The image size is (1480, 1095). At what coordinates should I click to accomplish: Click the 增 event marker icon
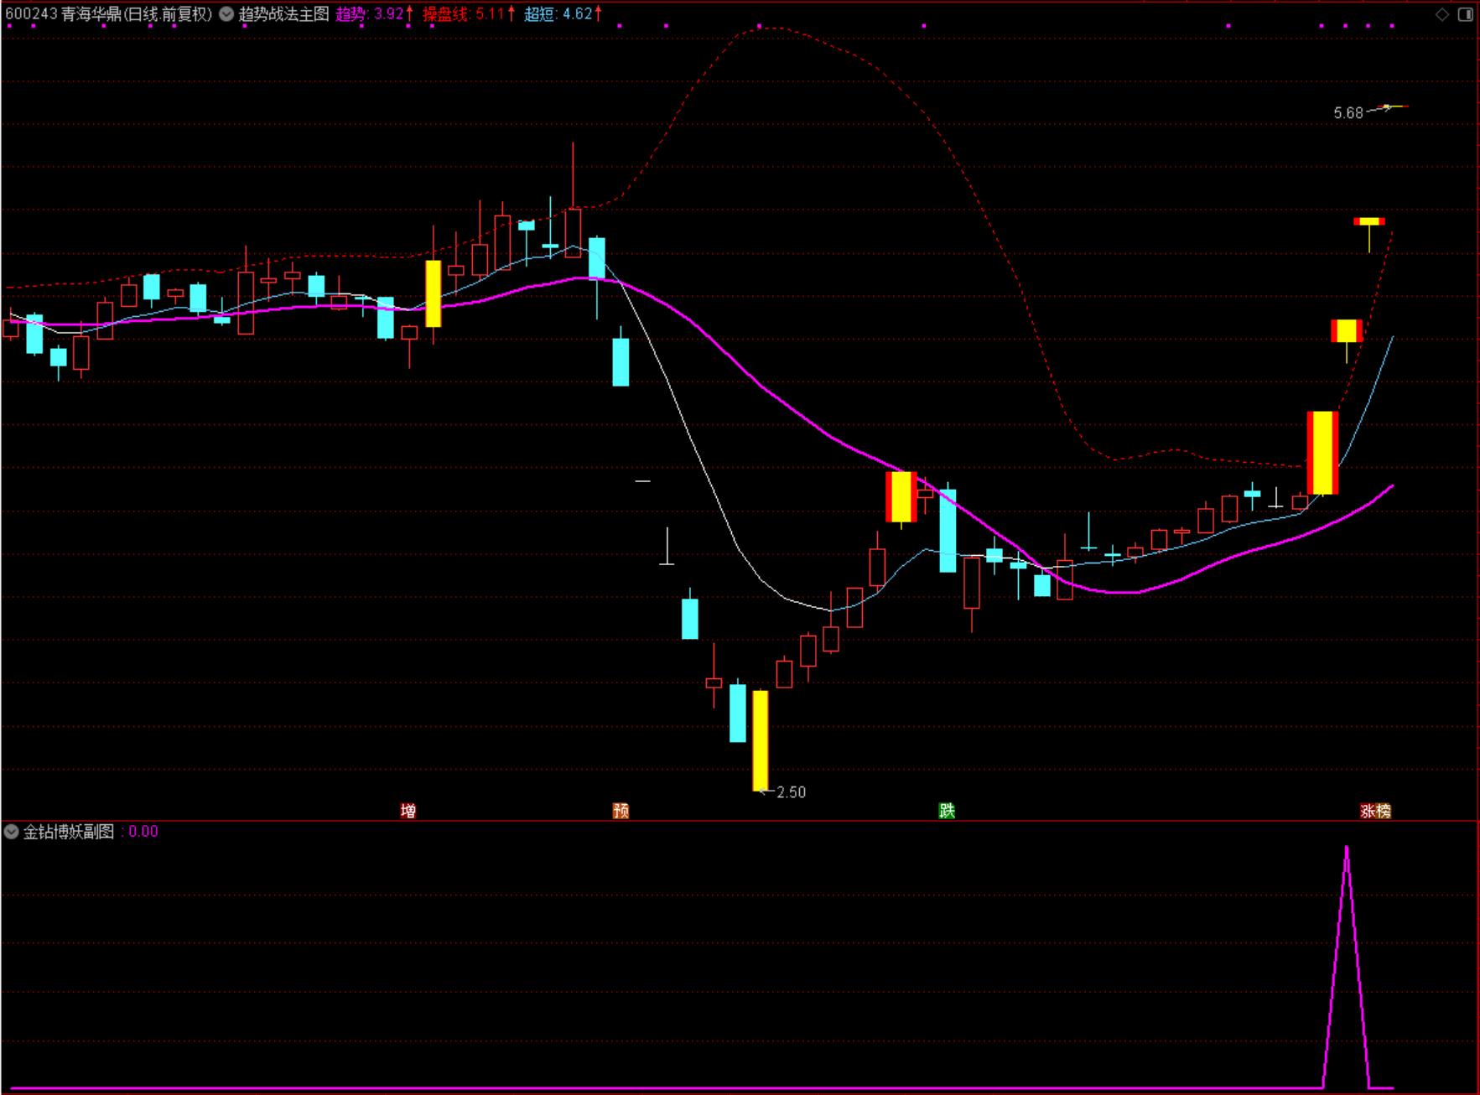tap(408, 811)
